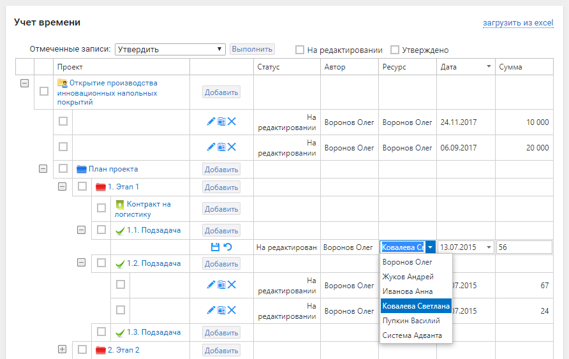Choose "Пупкин Василий" in the resource dropdown list

411,321
